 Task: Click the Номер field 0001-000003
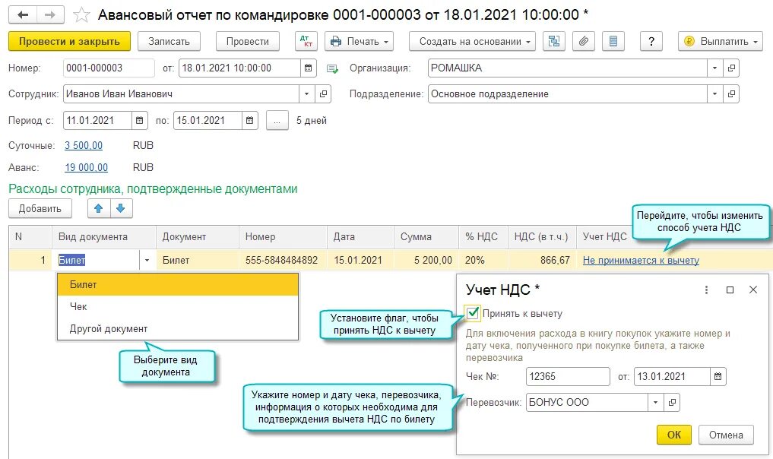(109, 68)
